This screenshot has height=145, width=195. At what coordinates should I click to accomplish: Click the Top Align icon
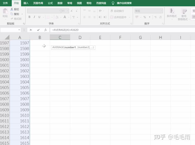(84, 11)
